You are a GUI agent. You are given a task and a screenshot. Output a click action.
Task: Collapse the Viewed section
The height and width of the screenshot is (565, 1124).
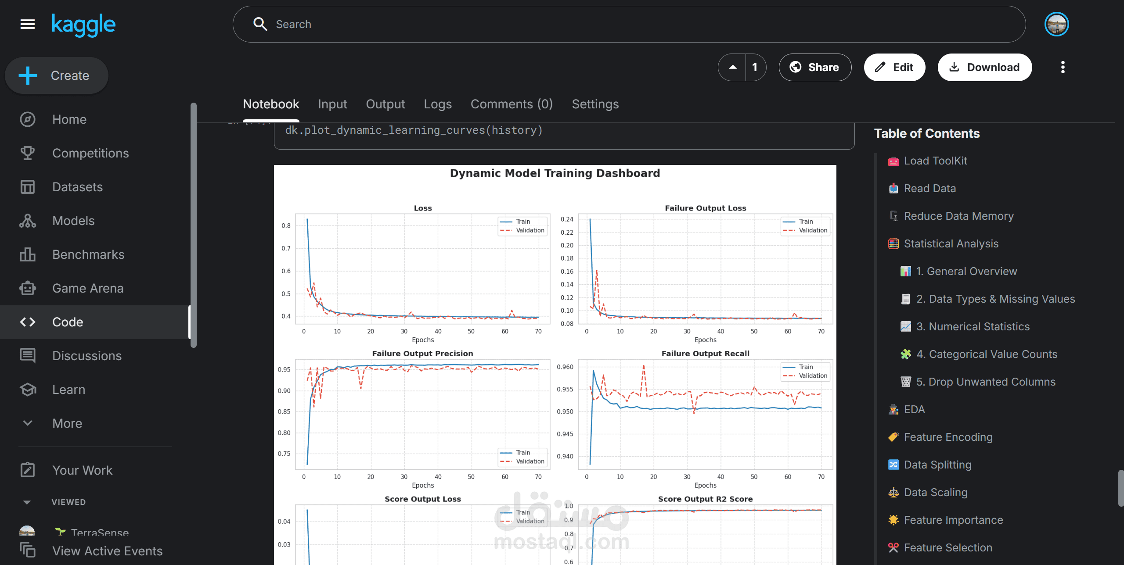(27, 502)
